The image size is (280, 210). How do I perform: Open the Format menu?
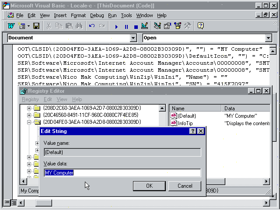point(78,16)
